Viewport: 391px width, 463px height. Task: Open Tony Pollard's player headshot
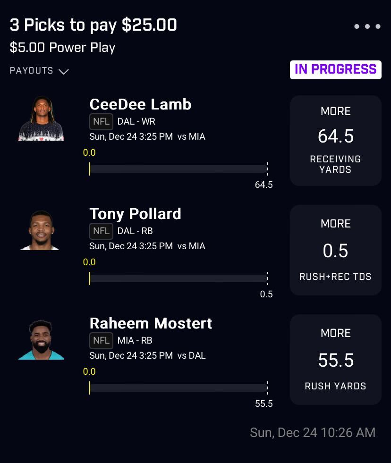tap(40, 230)
